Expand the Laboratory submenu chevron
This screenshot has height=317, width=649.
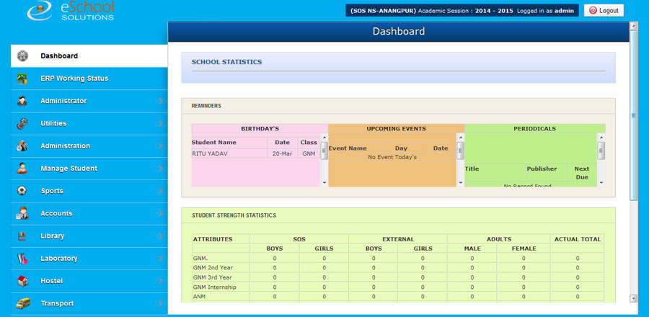160,258
